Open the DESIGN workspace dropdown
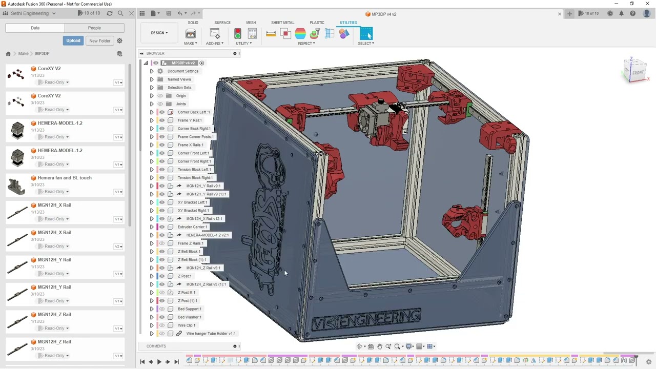This screenshot has width=656, height=369. [x=159, y=33]
